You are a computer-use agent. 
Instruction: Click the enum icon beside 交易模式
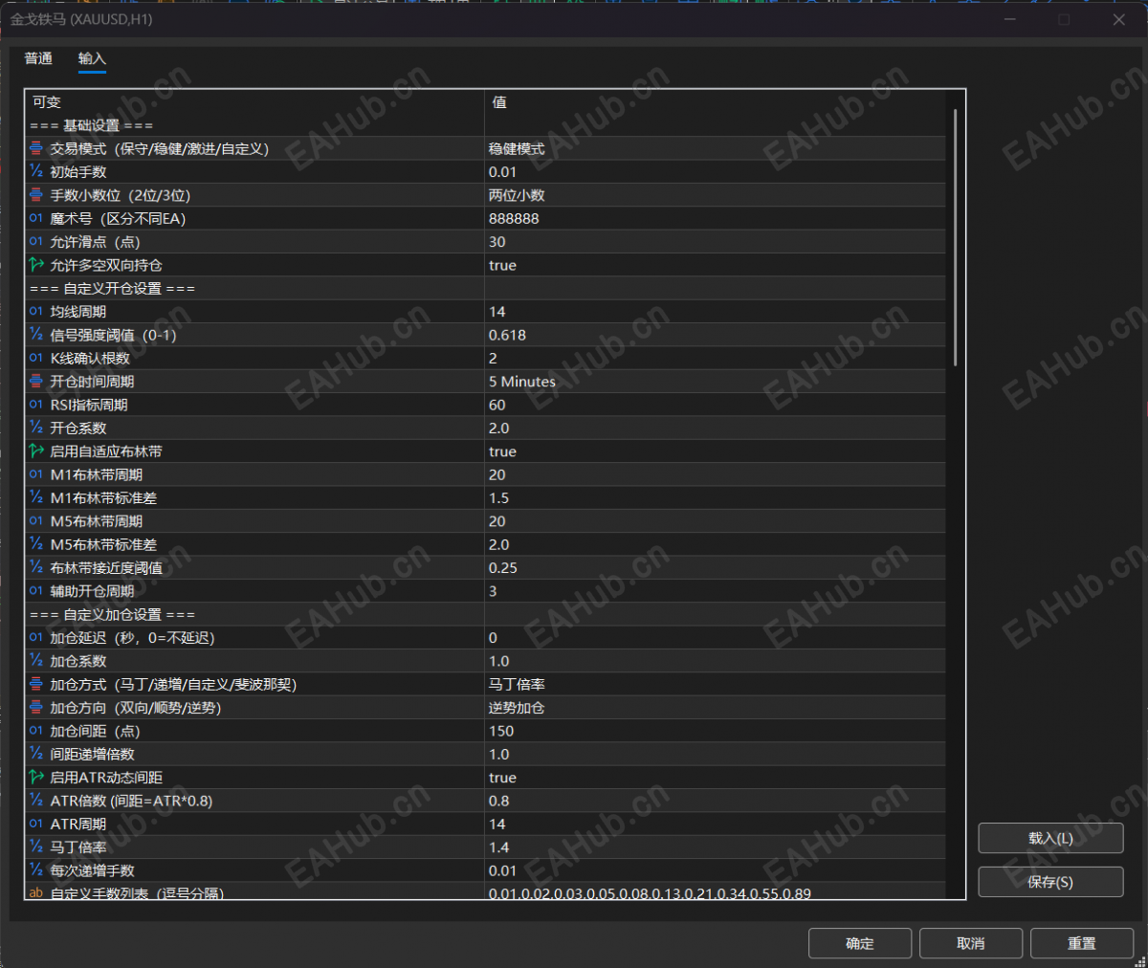pos(36,148)
